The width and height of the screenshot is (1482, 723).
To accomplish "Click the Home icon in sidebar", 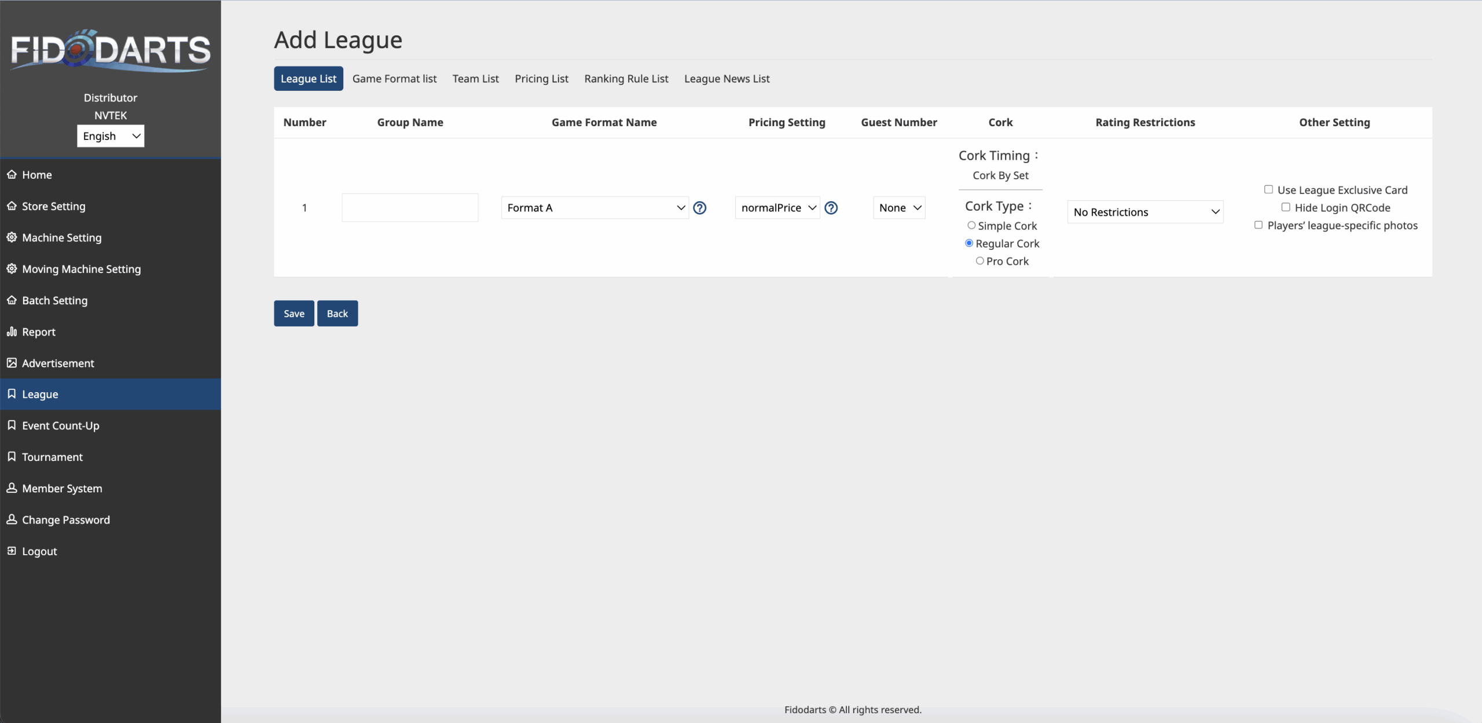I will pos(12,174).
